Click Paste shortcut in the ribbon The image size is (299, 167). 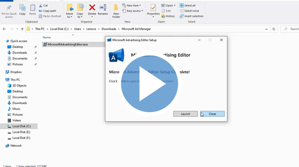50,16
